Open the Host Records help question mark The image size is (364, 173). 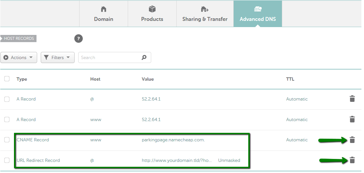coord(79,39)
